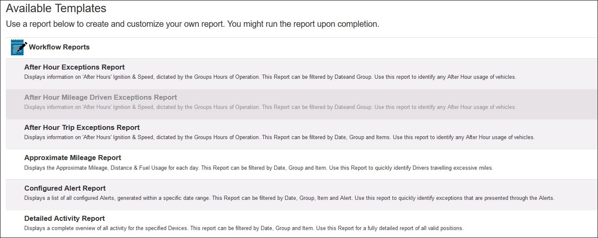Click the After Hour Exceptions Report description text
The height and width of the screenshot is (238, 598).
(x=270, y=77)
